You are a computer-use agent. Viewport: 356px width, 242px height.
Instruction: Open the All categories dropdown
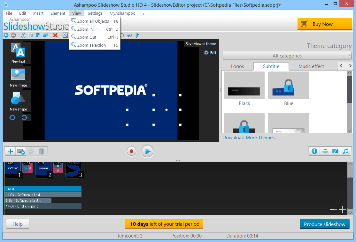(287, 56)
